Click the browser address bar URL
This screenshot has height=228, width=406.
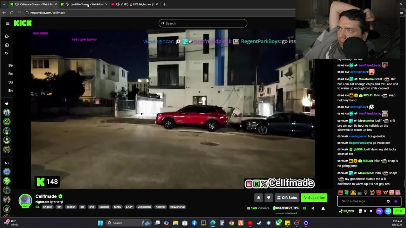click(48, 13)
